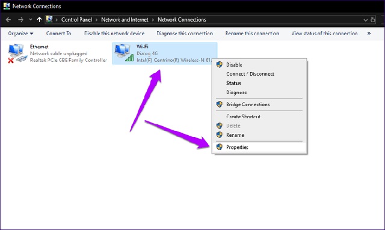This screenshot has height=230, width=385.
Task: Open recent locations dropdown arrow
Action: [31, 20]
